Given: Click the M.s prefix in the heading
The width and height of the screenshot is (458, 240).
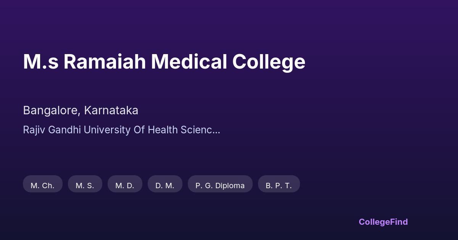Looking at the screenshot, I should tap(40, 62).
